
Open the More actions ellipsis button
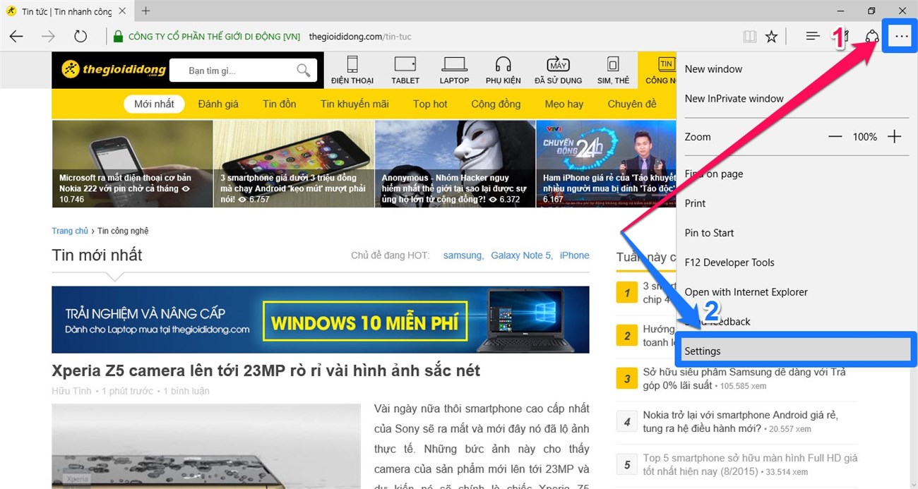click(900, 37)
